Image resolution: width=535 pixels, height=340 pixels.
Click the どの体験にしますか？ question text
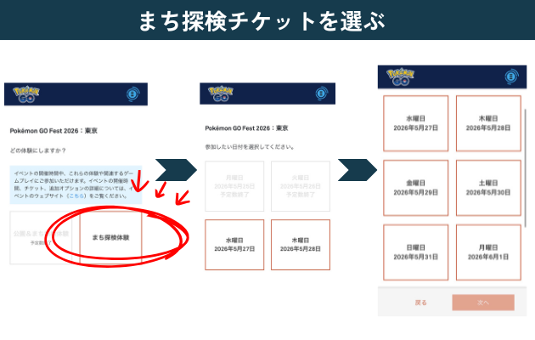coord(37,150)
